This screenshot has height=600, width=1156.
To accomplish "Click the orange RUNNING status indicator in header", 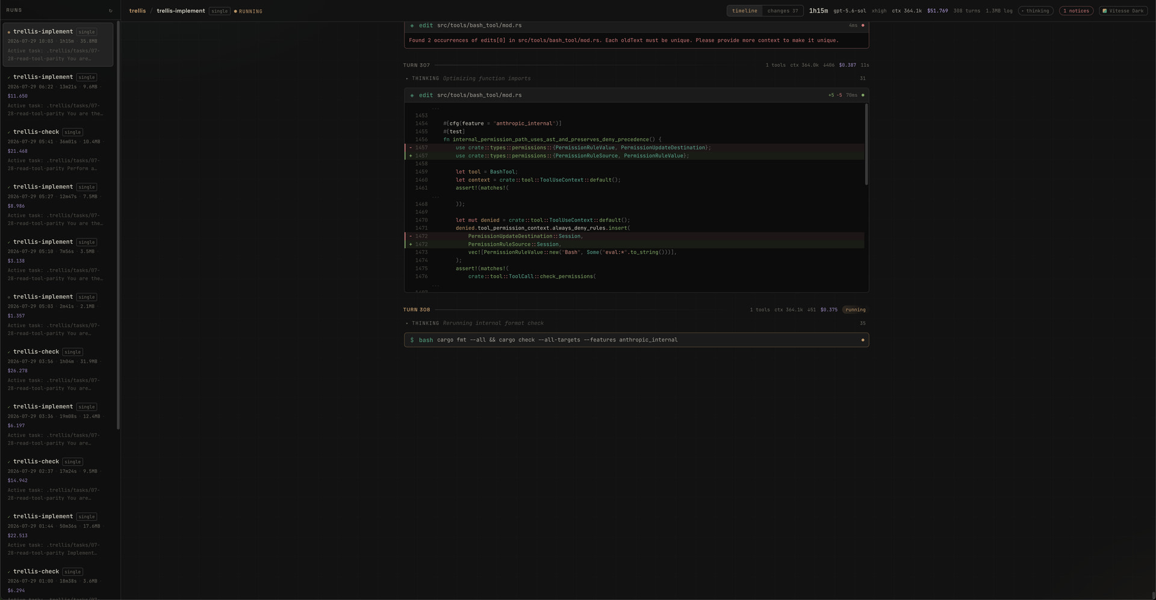I will [248, 11].
